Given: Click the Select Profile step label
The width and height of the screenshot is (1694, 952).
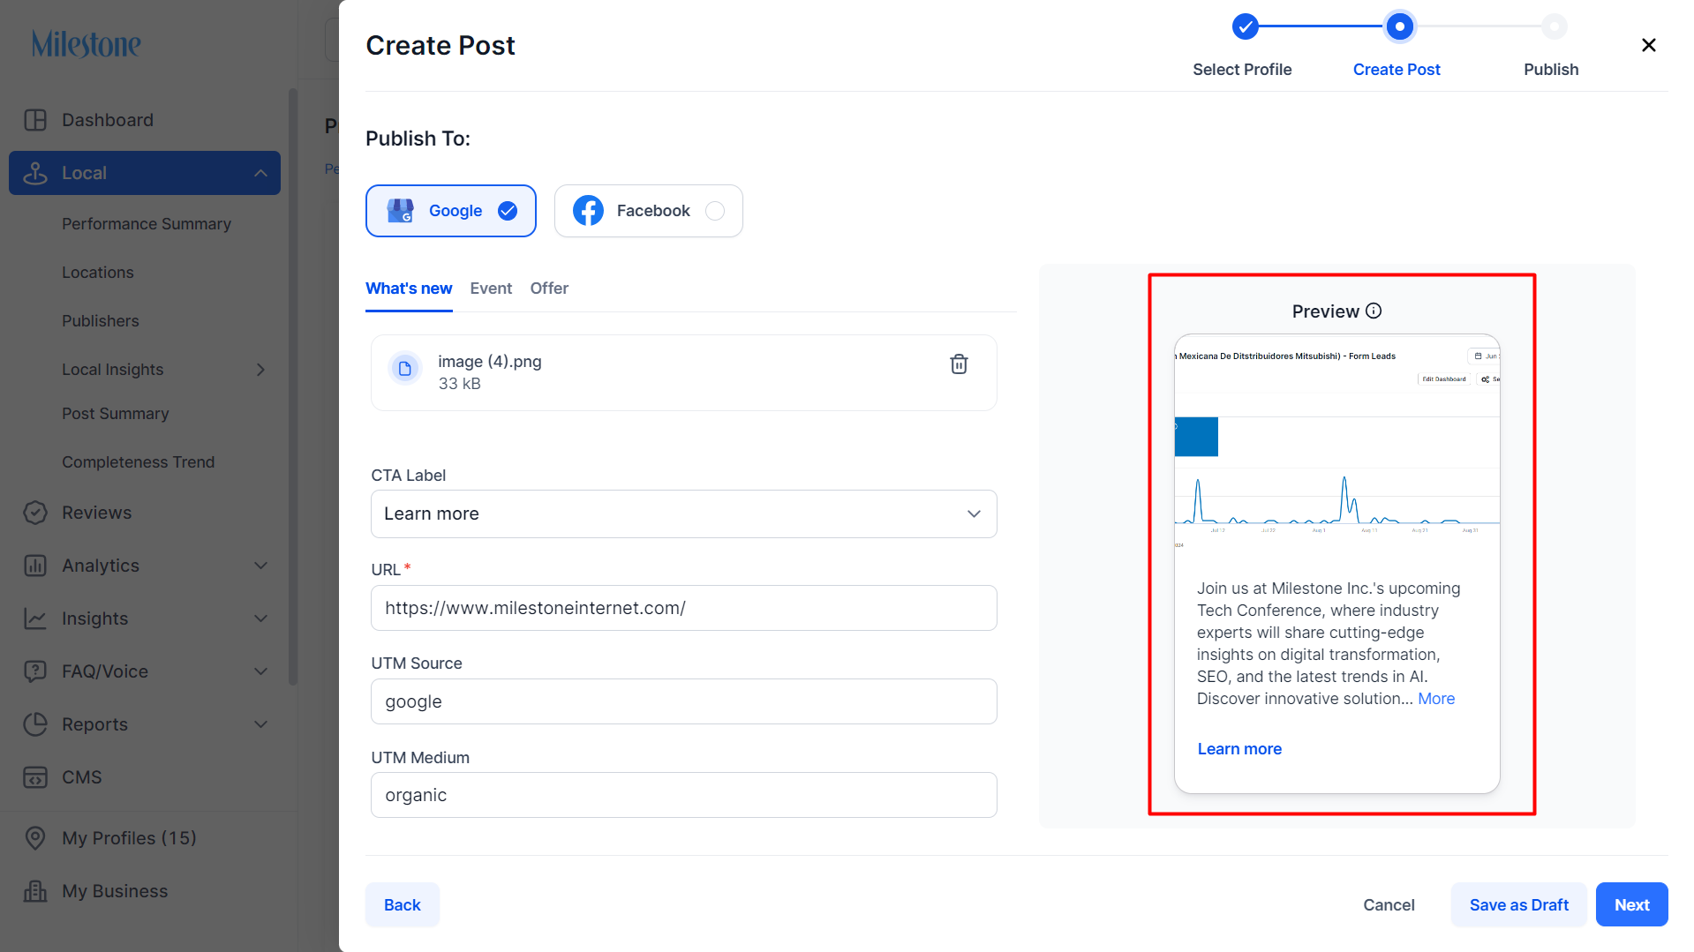Looking at the screenshot, I should click(1242, 70).
